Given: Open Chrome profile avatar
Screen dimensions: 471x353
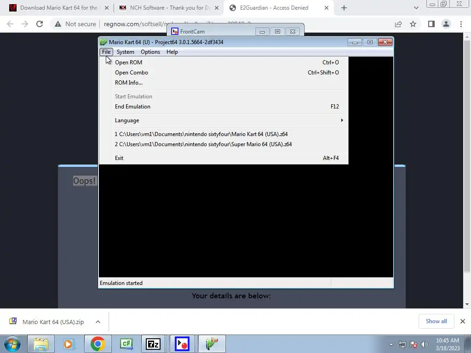Looking at the screenshot, I should point(446,24).
